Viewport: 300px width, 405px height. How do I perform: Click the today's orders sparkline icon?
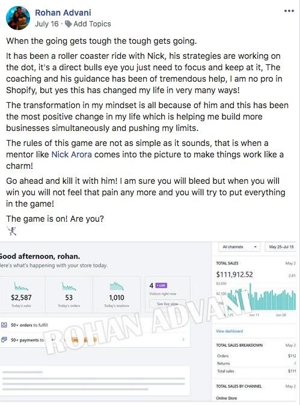[69, 287]
